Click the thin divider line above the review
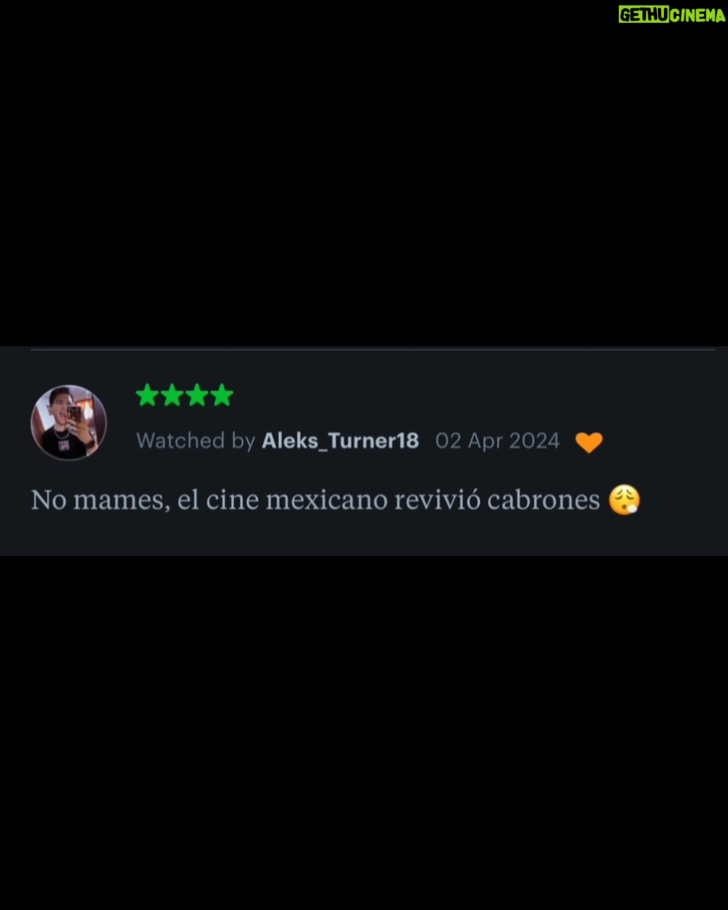This screenshot has width=728, height=910. coord(373,349)
